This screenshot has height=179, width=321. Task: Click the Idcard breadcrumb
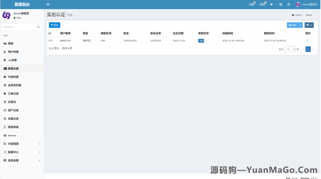click(x=309, y=15)
